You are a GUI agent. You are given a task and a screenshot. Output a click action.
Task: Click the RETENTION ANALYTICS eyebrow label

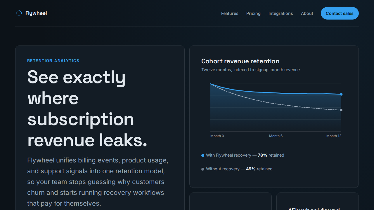click(53, 61)
